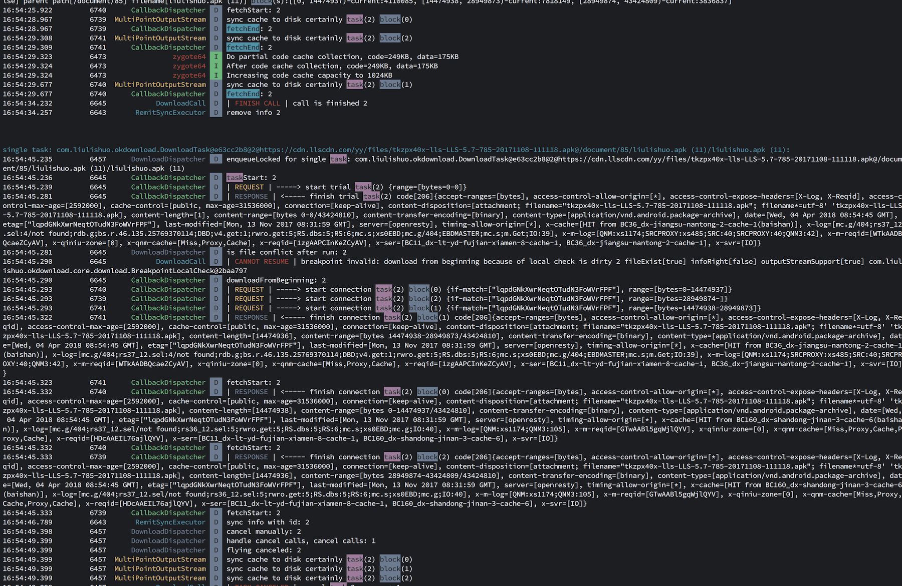Click the green I badge beside "Do partial code cache collection"
The width and height of the screenshot is (902, 586).
[x=215, y=57]
